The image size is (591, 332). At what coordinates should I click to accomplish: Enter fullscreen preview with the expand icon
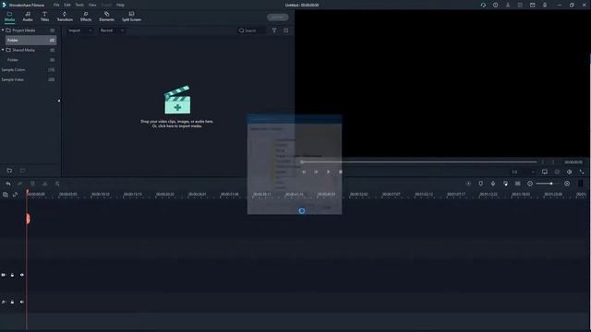coord(582,172)
